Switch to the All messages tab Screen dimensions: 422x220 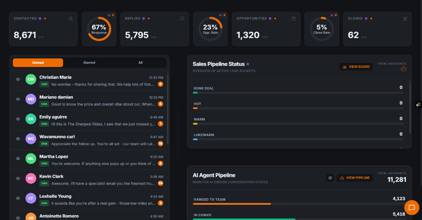[141, 63]
